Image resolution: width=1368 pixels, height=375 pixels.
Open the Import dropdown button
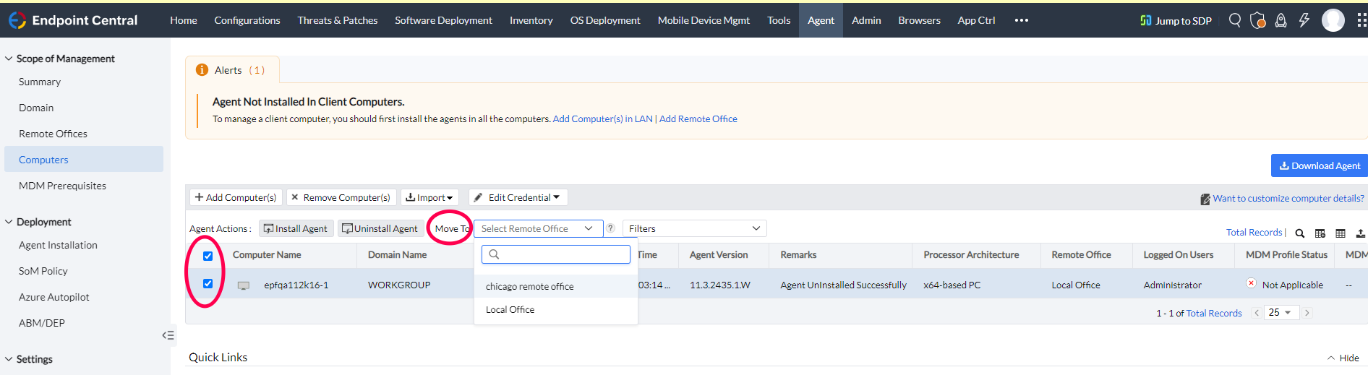coord(429,197)
